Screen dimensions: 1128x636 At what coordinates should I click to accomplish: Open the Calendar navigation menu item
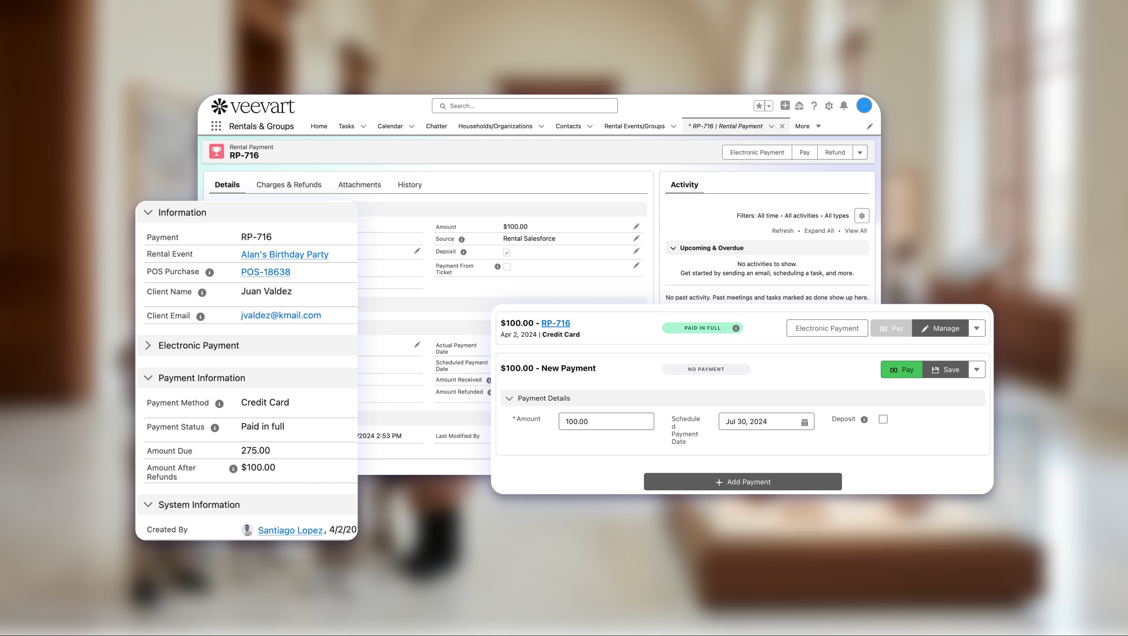pos(390,126)
